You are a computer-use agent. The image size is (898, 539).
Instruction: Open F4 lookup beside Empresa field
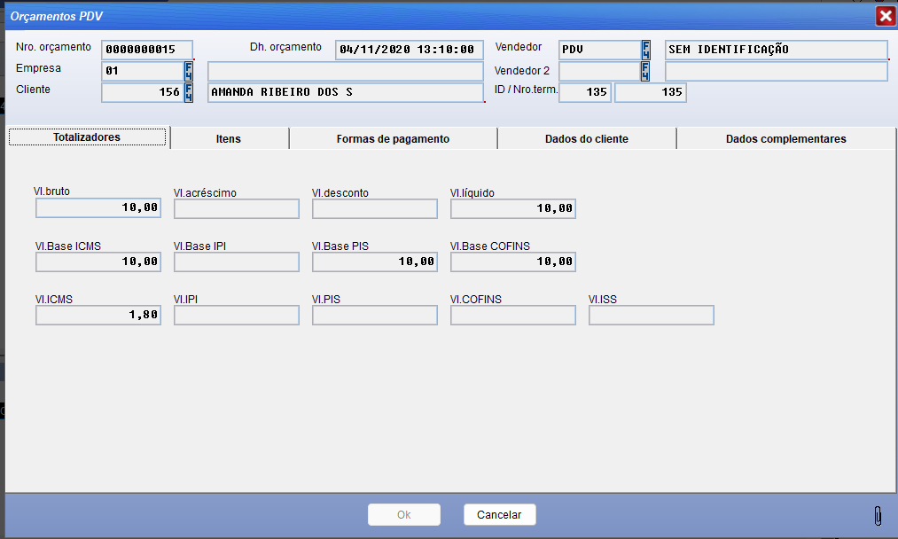[x=189, y=71]
